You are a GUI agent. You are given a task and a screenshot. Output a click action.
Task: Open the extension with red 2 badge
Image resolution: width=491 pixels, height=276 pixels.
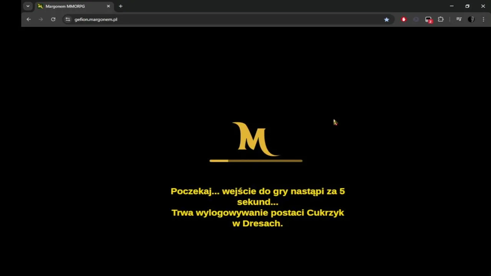point(428,20)
